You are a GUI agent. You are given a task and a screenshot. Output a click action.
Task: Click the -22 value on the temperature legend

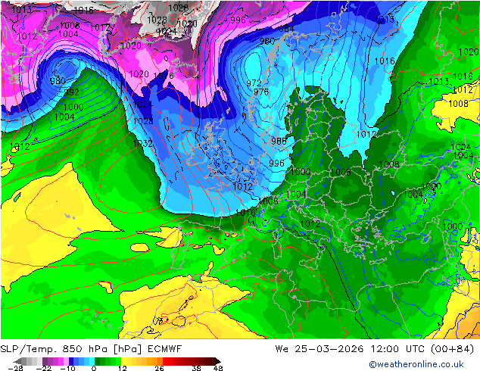[43, 368]
